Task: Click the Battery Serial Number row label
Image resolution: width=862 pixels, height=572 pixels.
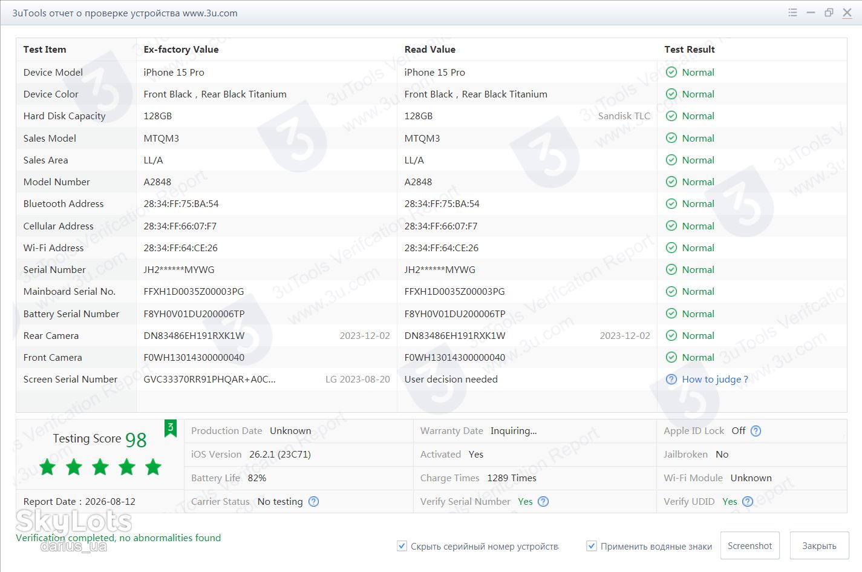Action: (x=71, y=314)
